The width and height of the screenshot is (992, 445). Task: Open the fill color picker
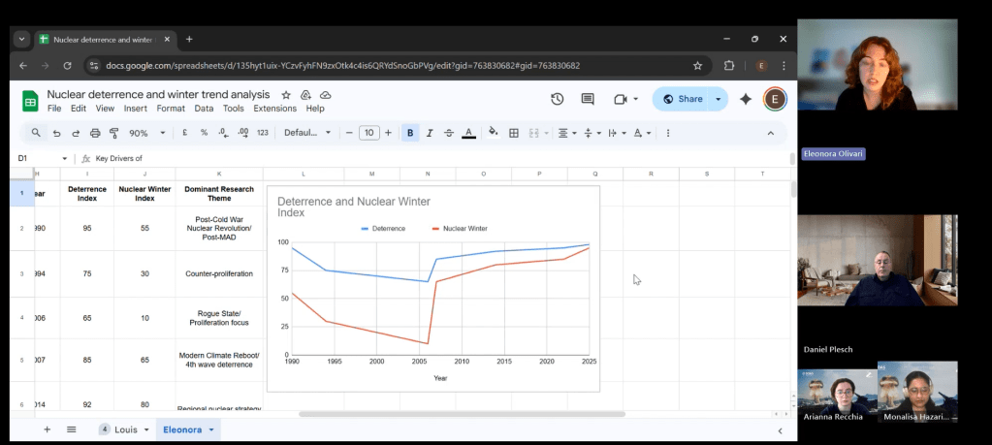(493, 133)
